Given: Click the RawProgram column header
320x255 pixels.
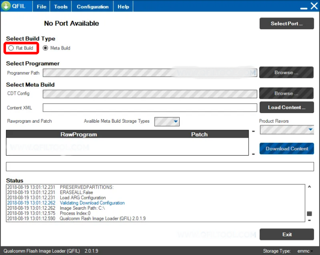Looking at the screenshot, I should pyautogui.click(x=79, y=134).
